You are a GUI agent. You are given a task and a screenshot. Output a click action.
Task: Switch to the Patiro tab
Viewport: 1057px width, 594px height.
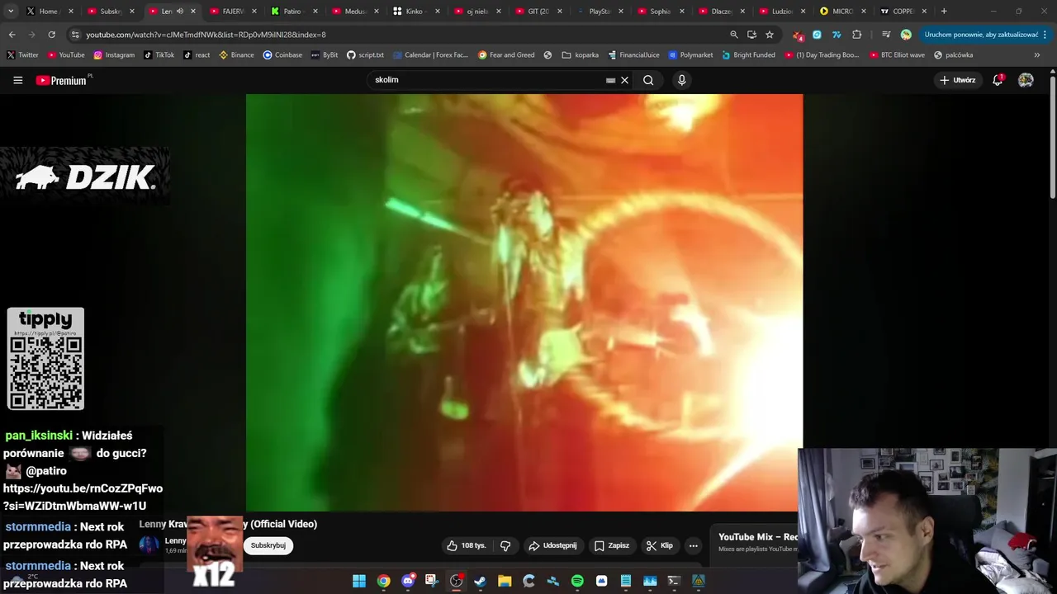coord(293,12)
